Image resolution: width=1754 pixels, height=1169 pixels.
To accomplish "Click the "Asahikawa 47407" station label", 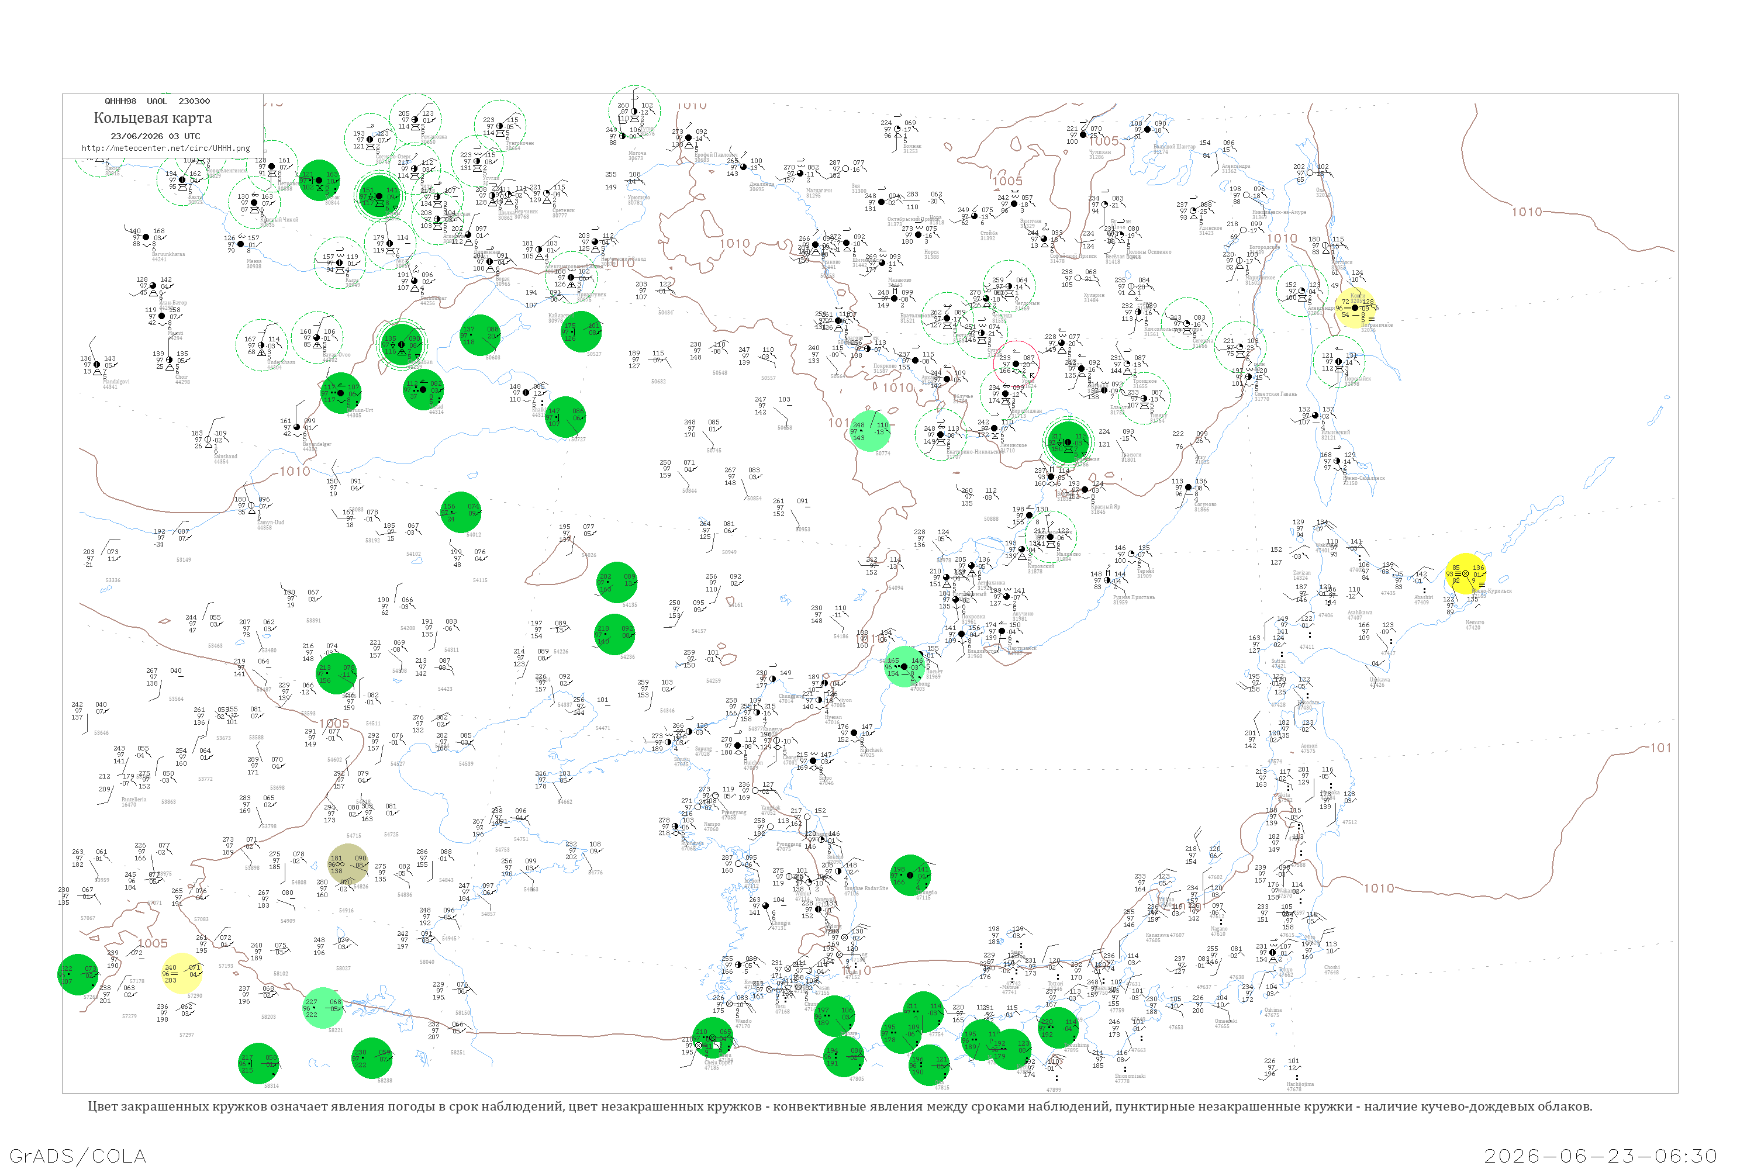I will coord(1359,615).
